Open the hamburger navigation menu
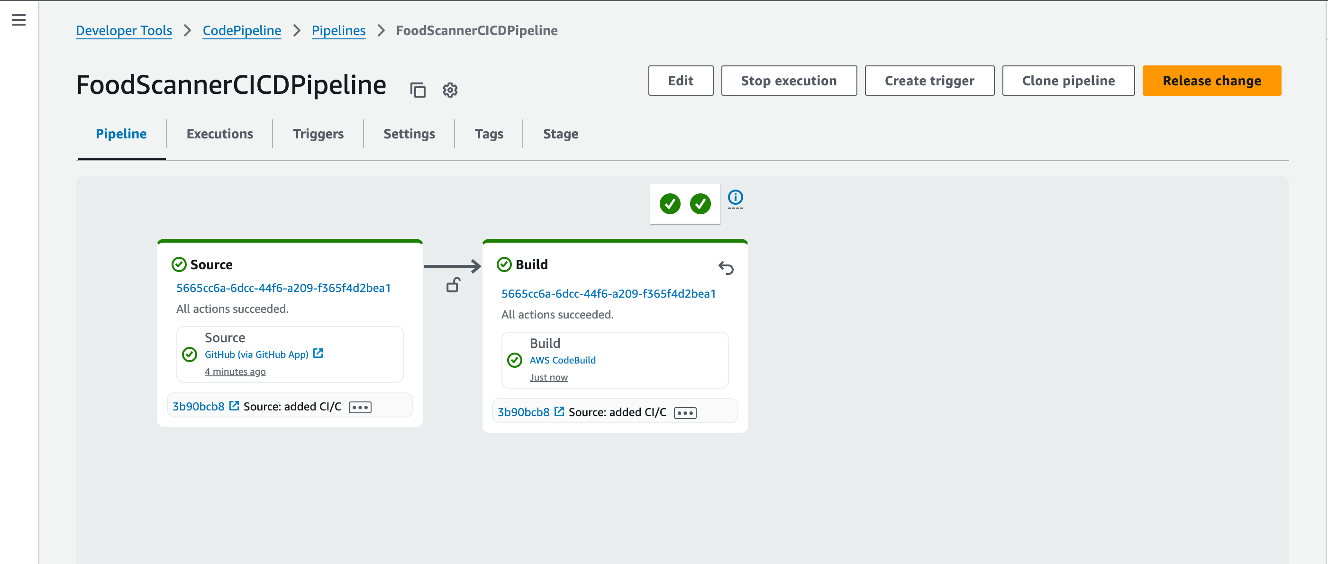This screenshot has height=564, width=1328. tap(19, 20)
